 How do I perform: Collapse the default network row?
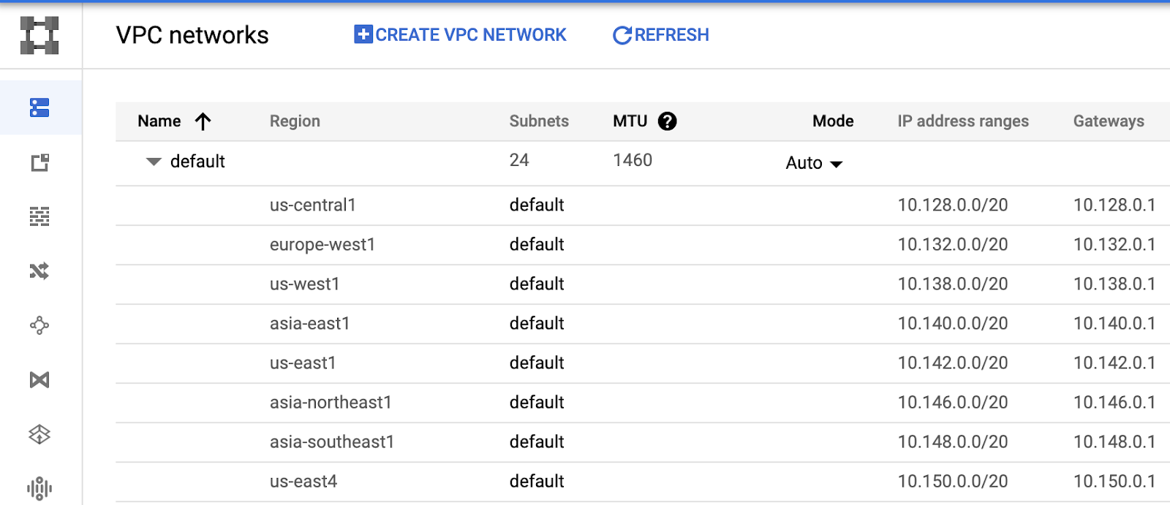point(154,162)
